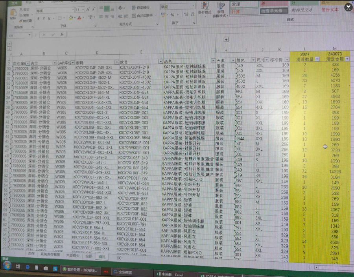Switch to the 全部 sheet tab
Image resolution: width=354 pixels, height=277 pixels.
click(x=89, y=256)
